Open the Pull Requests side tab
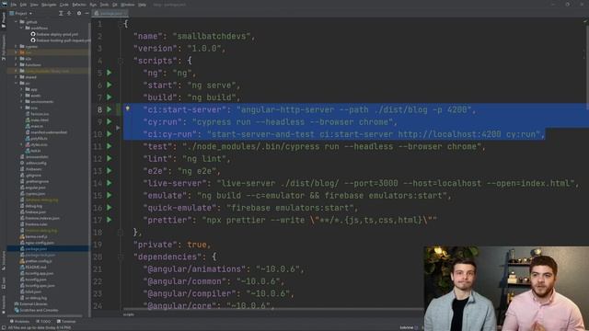 [4, 48]
